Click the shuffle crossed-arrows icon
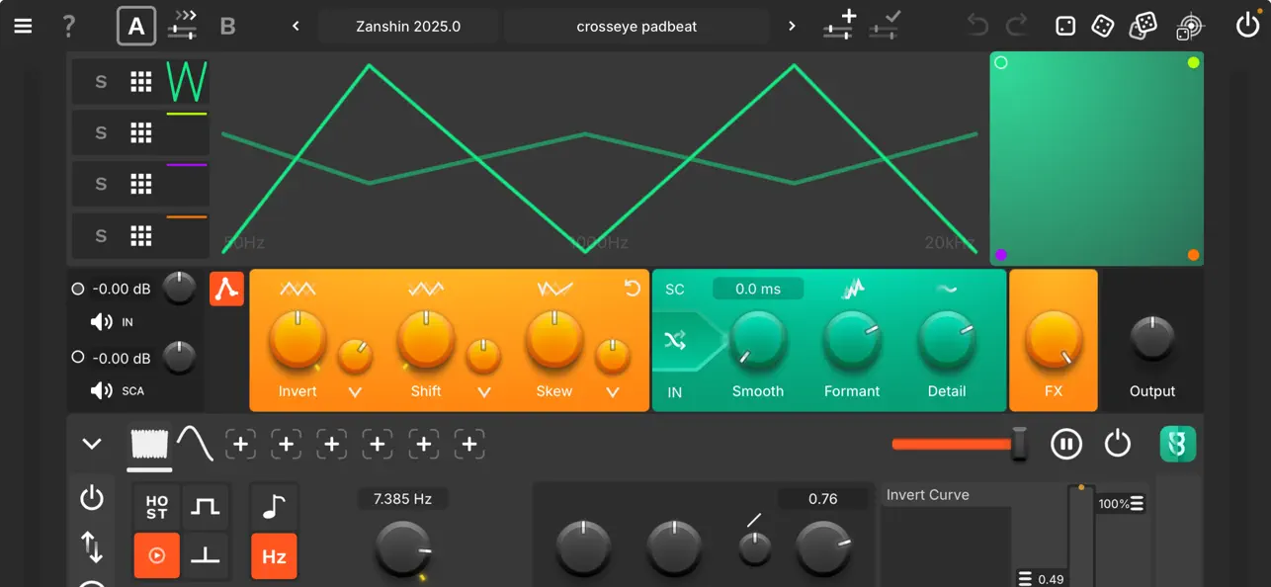 tap(675, 341)
